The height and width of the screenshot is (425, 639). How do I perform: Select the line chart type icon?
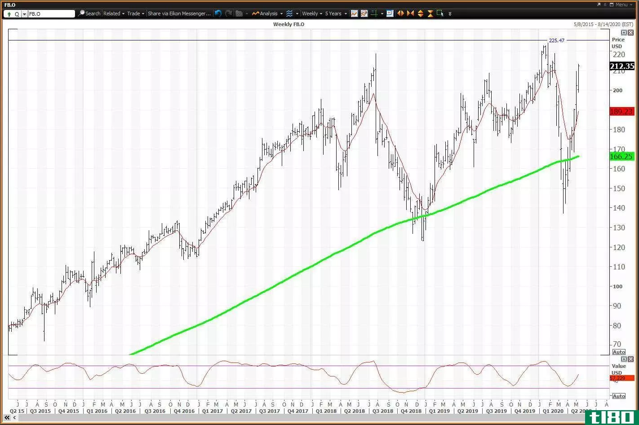(x=354, y=13)
